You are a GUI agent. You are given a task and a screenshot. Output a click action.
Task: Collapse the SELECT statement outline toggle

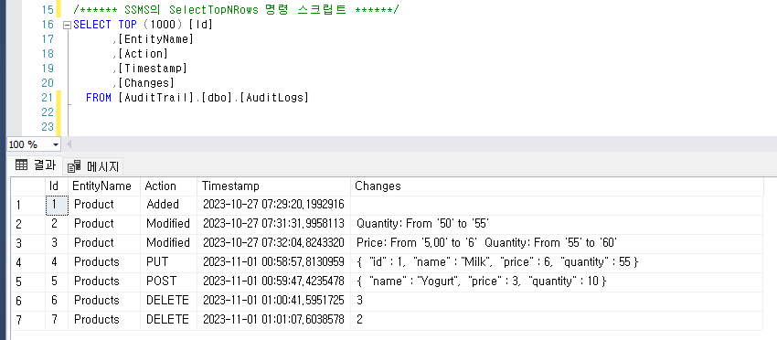[x=68, y=25]
